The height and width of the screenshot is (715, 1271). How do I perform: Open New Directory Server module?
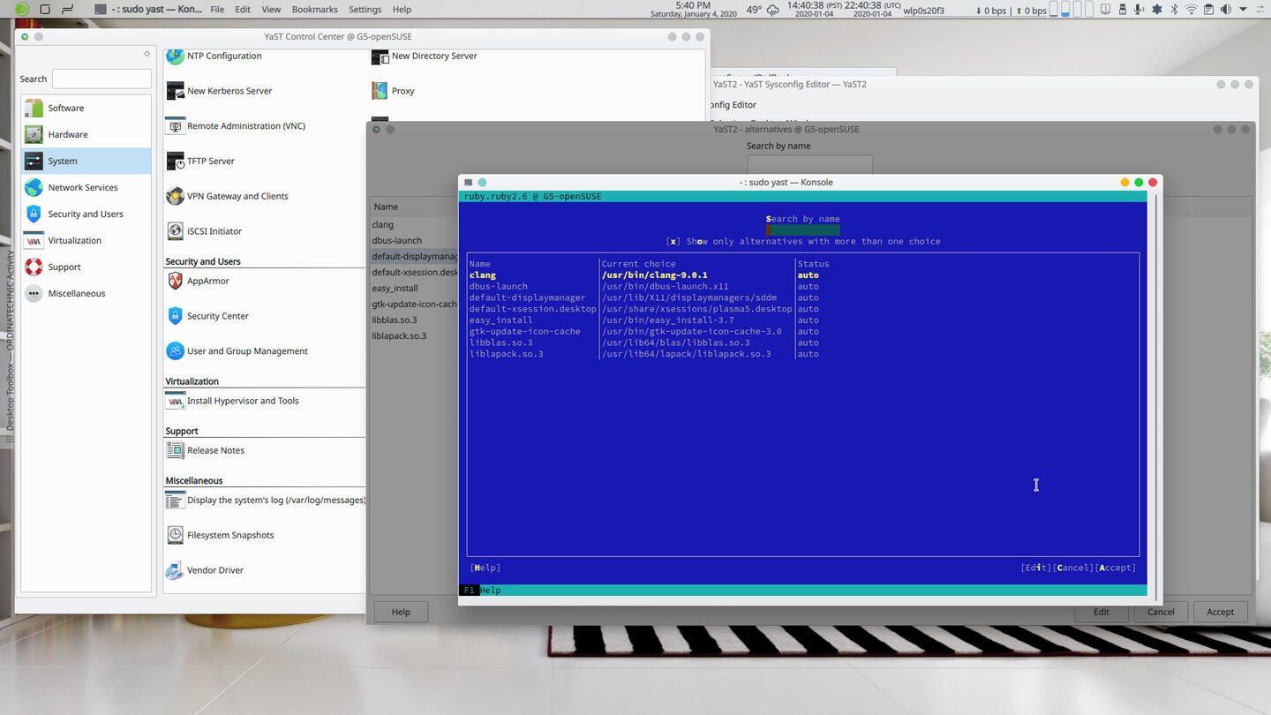[x=425, y=56]
